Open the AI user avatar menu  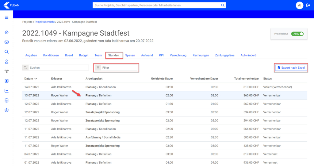299,5
